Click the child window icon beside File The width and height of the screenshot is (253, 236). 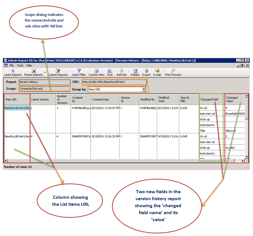6,66
